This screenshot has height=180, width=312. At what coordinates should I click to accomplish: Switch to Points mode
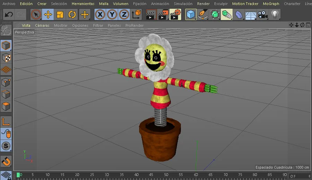[6, 82]
